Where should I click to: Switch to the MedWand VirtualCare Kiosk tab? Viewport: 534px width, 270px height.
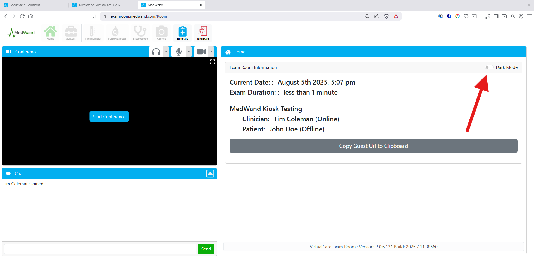tap(103, 5)
